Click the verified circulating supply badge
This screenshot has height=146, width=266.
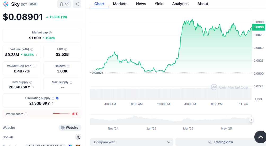coord(57,98)
